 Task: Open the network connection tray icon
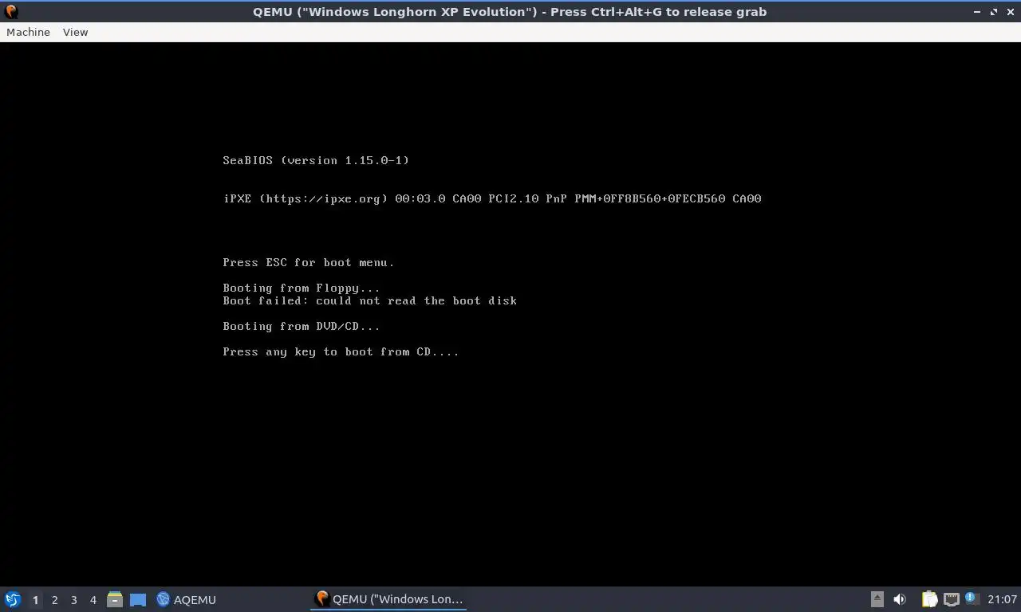(951, 599)
